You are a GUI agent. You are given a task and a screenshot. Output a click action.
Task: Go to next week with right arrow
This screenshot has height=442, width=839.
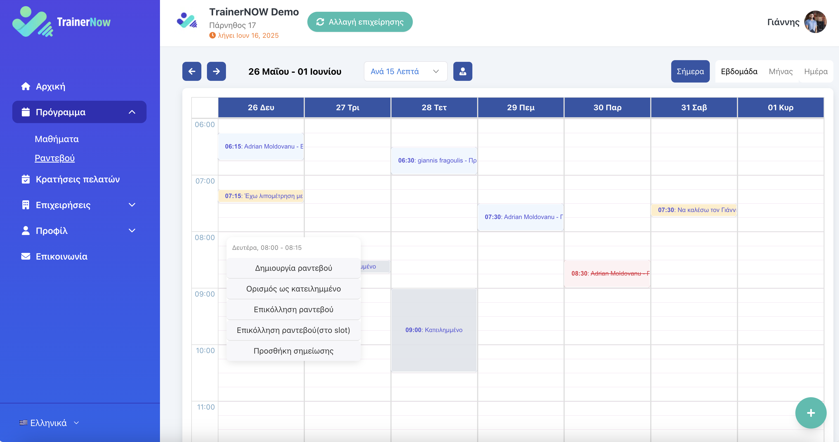coord(216,71)
